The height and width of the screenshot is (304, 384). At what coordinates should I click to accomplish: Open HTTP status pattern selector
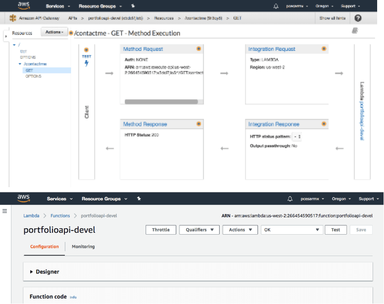[x=297, y=136]
